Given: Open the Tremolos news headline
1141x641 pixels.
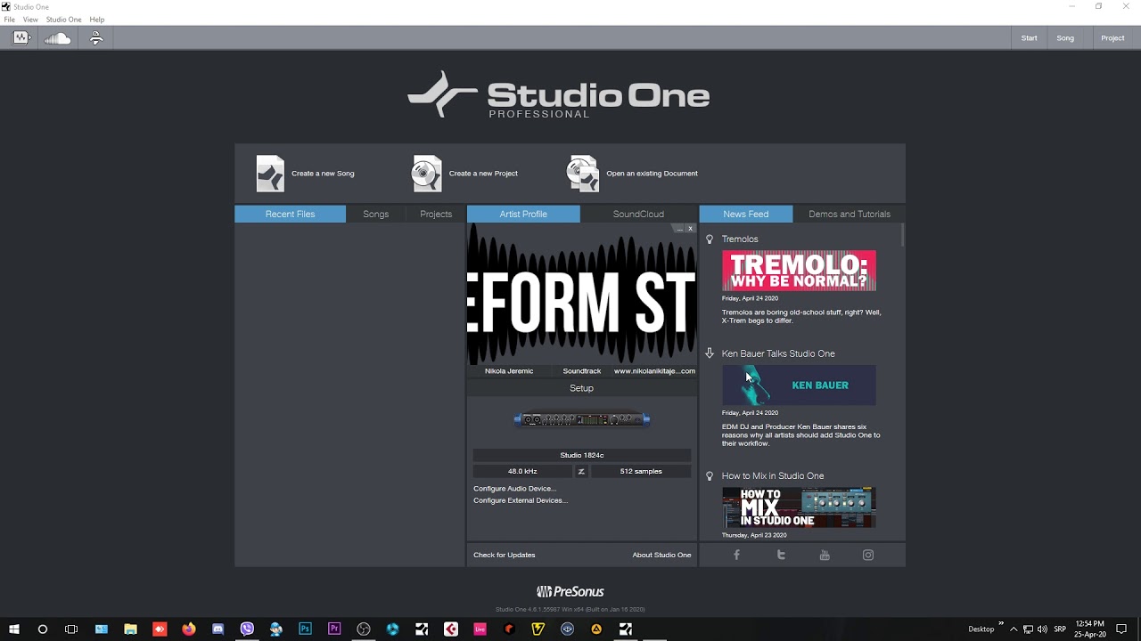Looking at the screenshot, I should tap(740, 239).
